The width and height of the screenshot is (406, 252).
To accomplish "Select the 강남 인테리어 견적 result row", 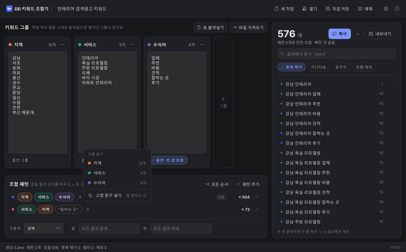I will pyautogui.click(x=334, y=123).
